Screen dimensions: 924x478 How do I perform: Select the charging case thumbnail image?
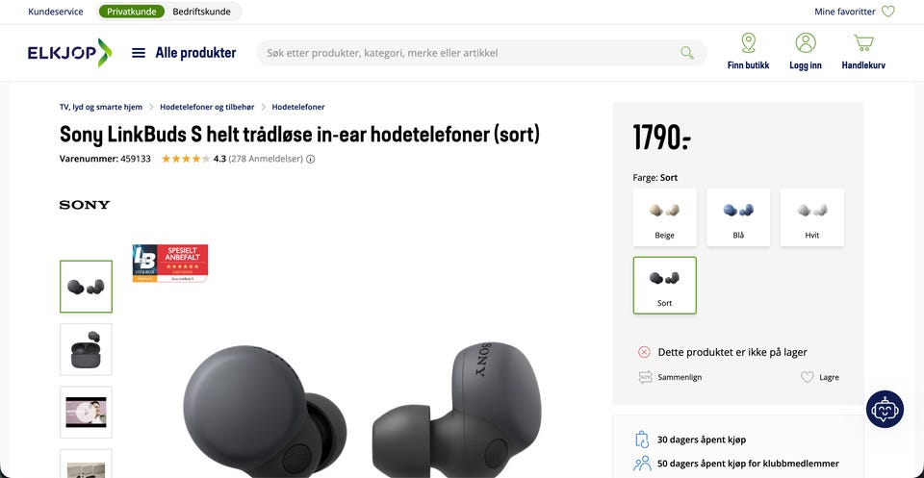[x=86, y=350]
